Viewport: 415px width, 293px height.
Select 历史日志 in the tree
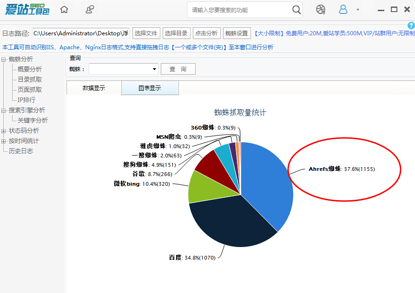pyautogui.click(x=21, y=151)
